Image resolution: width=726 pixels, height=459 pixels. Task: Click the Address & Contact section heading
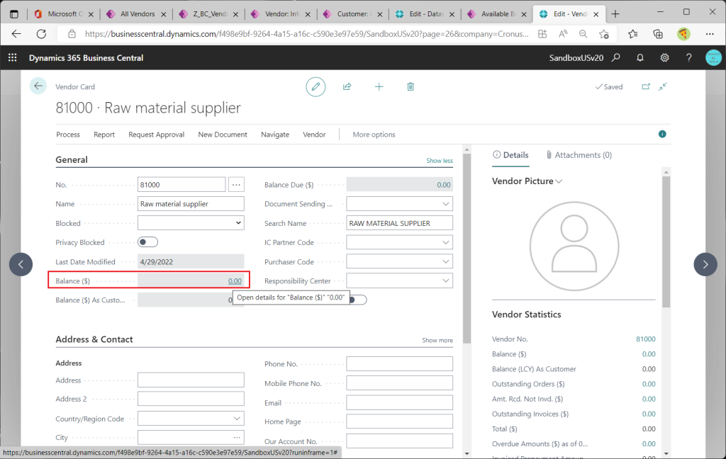coord(94,339)
